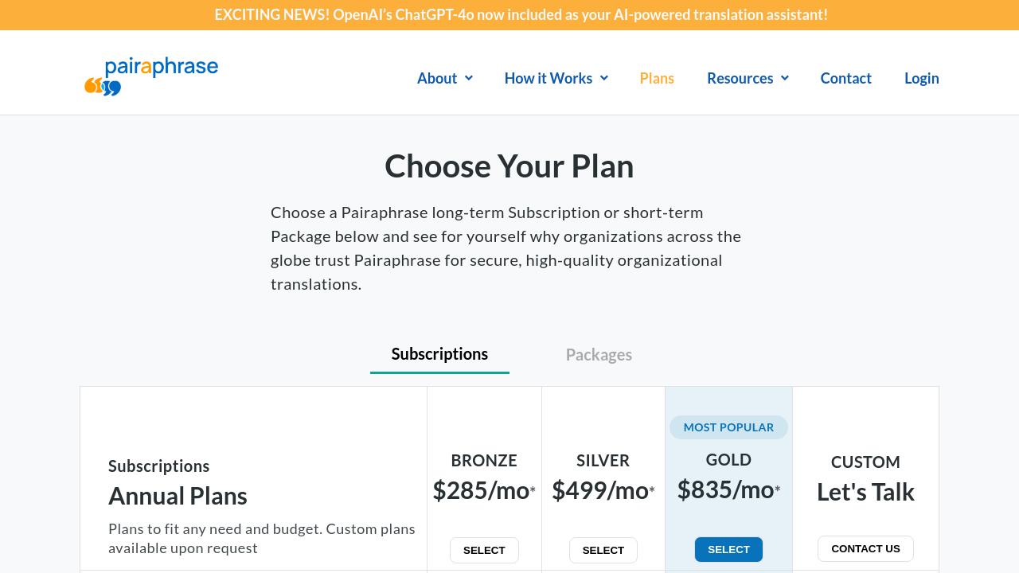Open the How it Works menu

point(549,78)
